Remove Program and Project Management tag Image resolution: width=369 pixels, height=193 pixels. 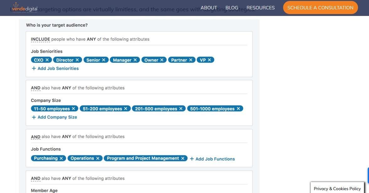(x=183, y=158)
